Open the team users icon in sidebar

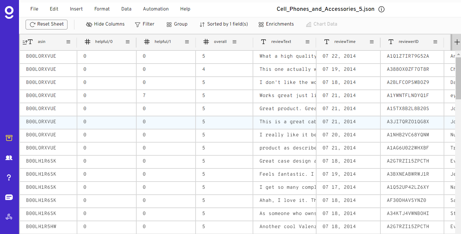coord(9,158)
